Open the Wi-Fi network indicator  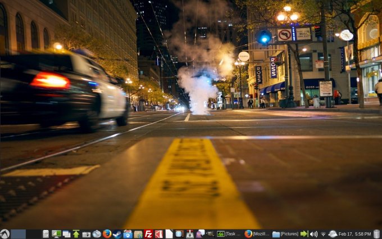coord(323,235)
